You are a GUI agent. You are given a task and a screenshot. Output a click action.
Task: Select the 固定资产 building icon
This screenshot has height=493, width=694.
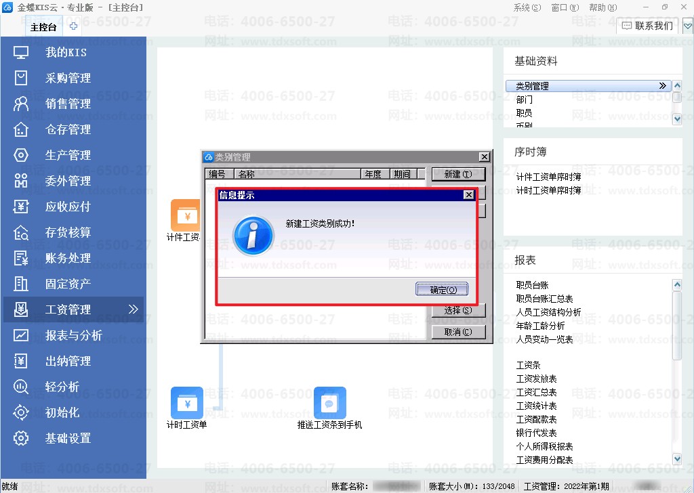(21, 284)
